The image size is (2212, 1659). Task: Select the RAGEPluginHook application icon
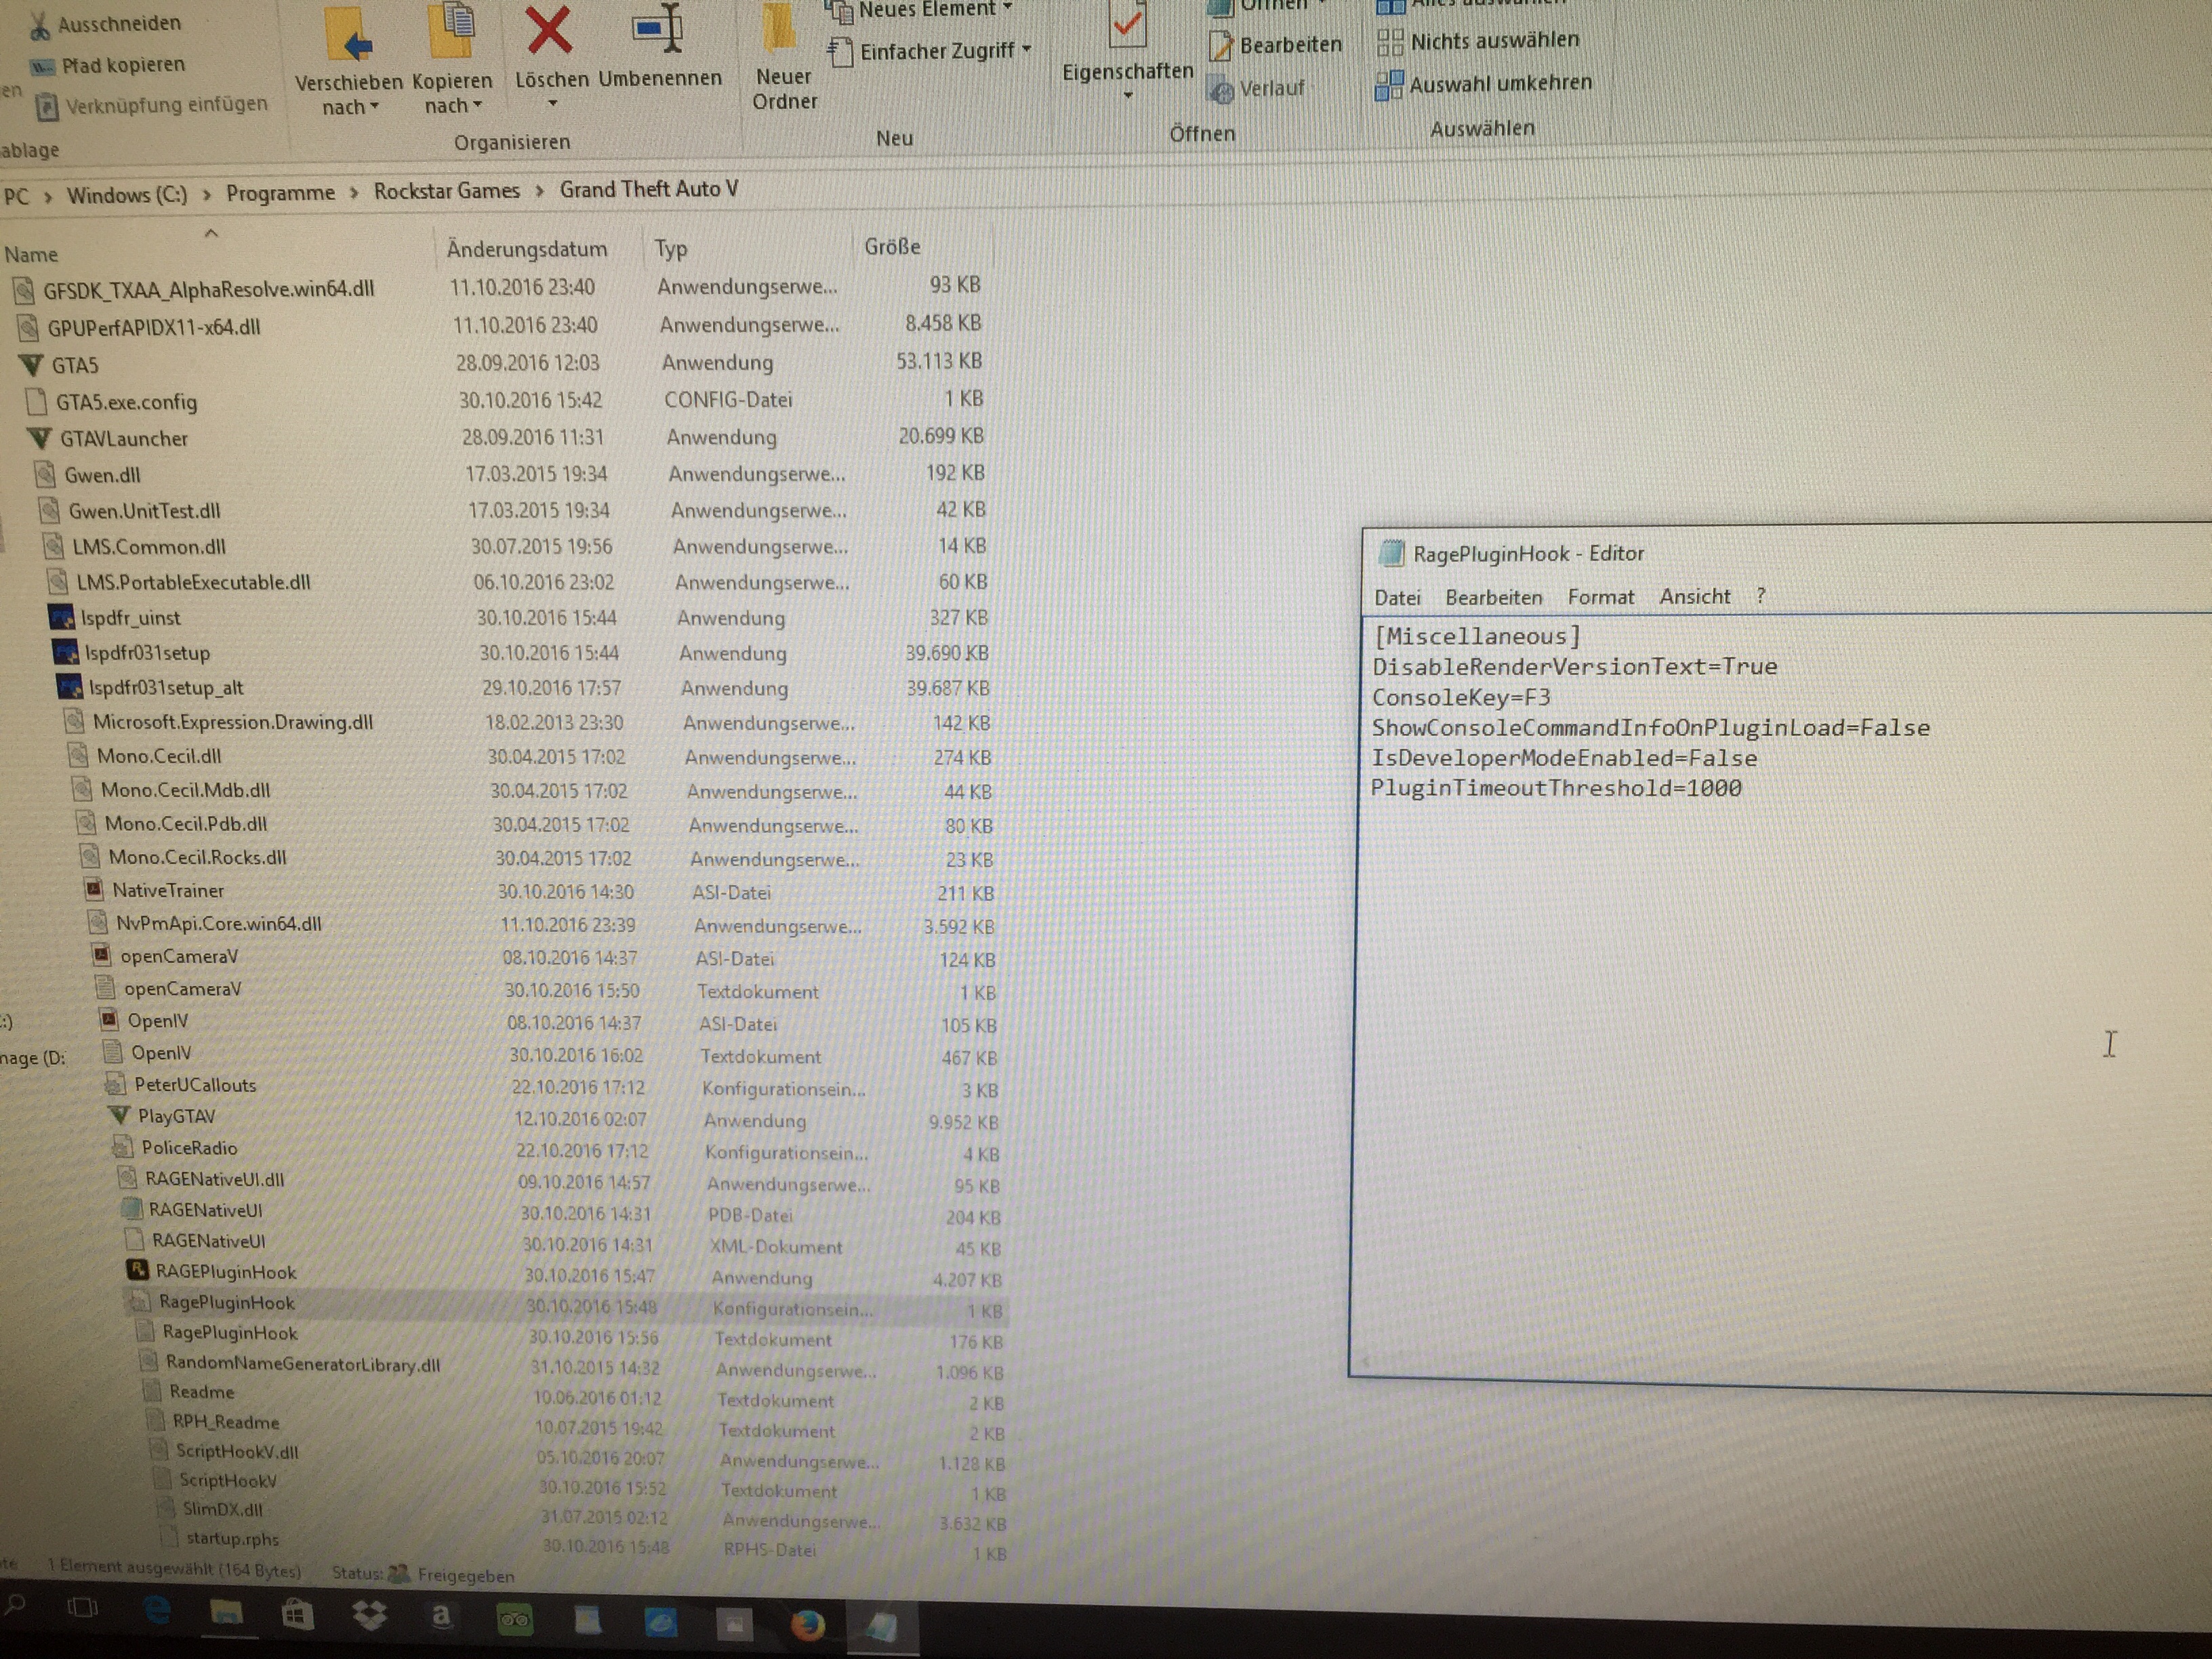tap(138, 1271)
